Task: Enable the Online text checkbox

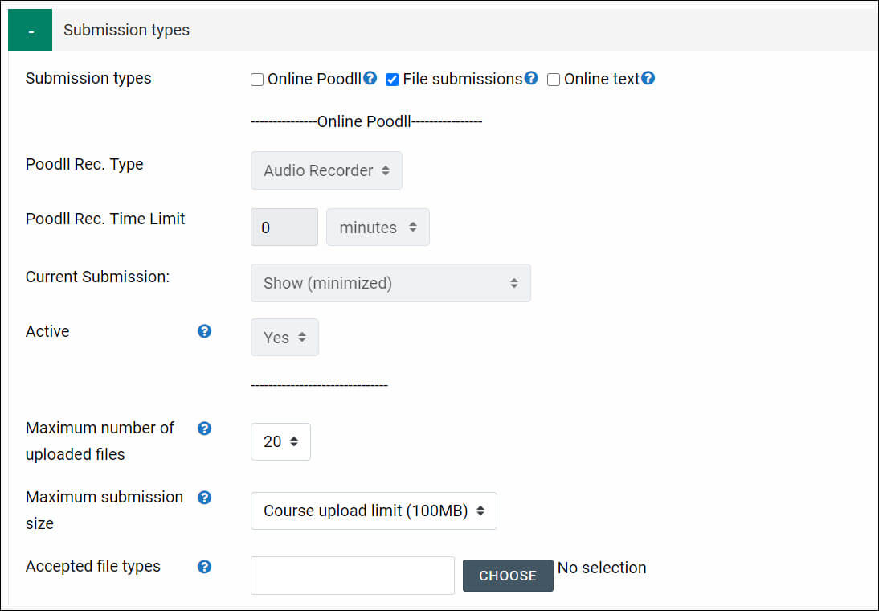Action: coord(554,80)
